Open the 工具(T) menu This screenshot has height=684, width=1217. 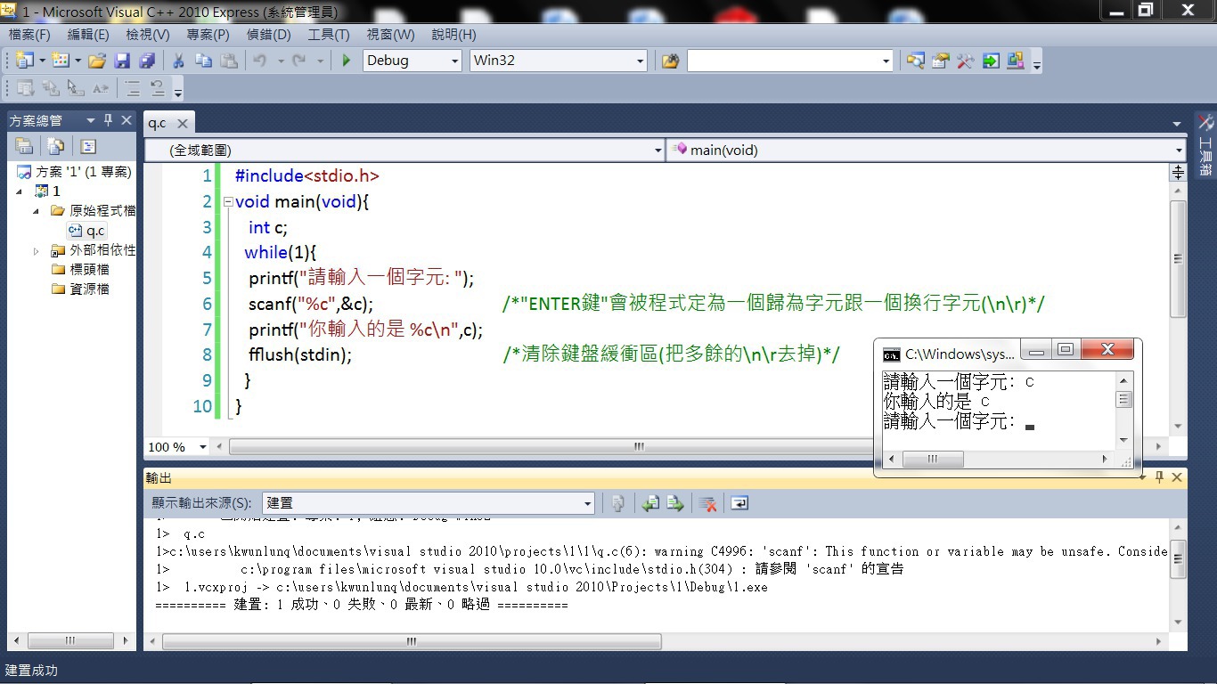click(328, 35)
